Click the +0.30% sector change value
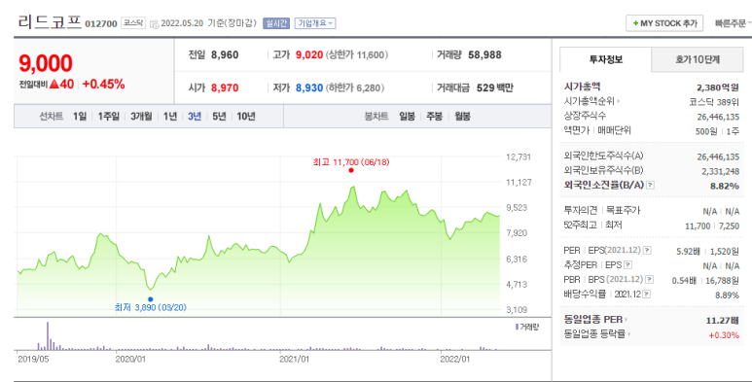This screenshot has height=382, width=752. pos(724,335)
